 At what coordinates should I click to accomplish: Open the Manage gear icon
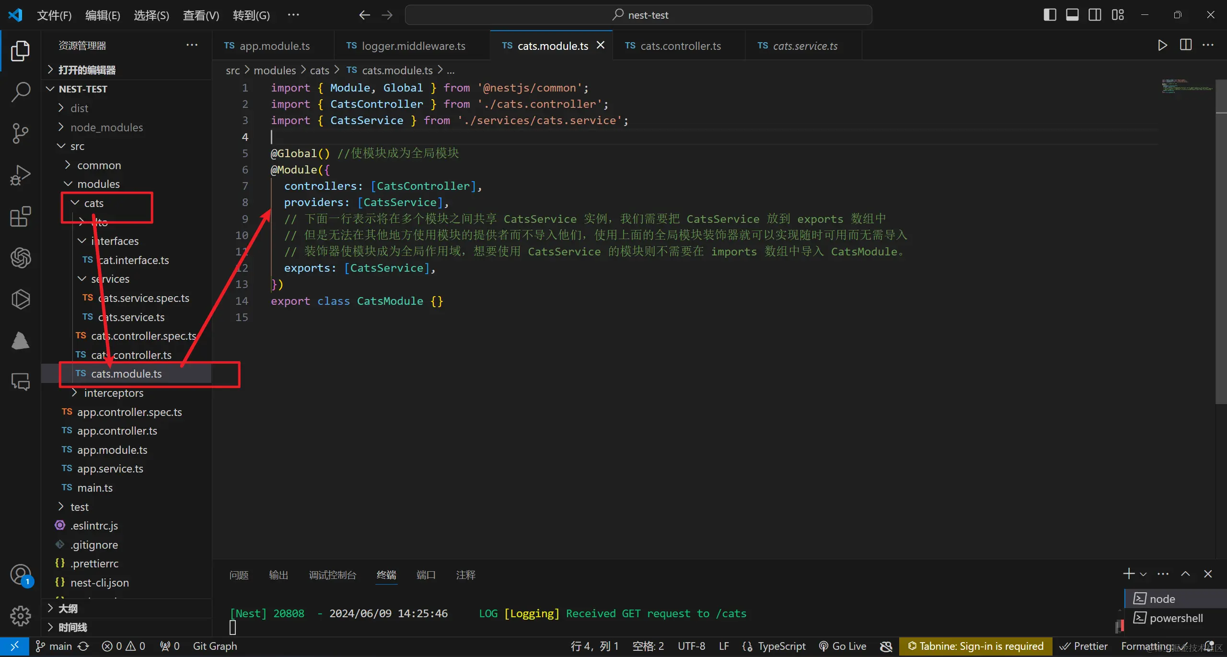(20, 615)
